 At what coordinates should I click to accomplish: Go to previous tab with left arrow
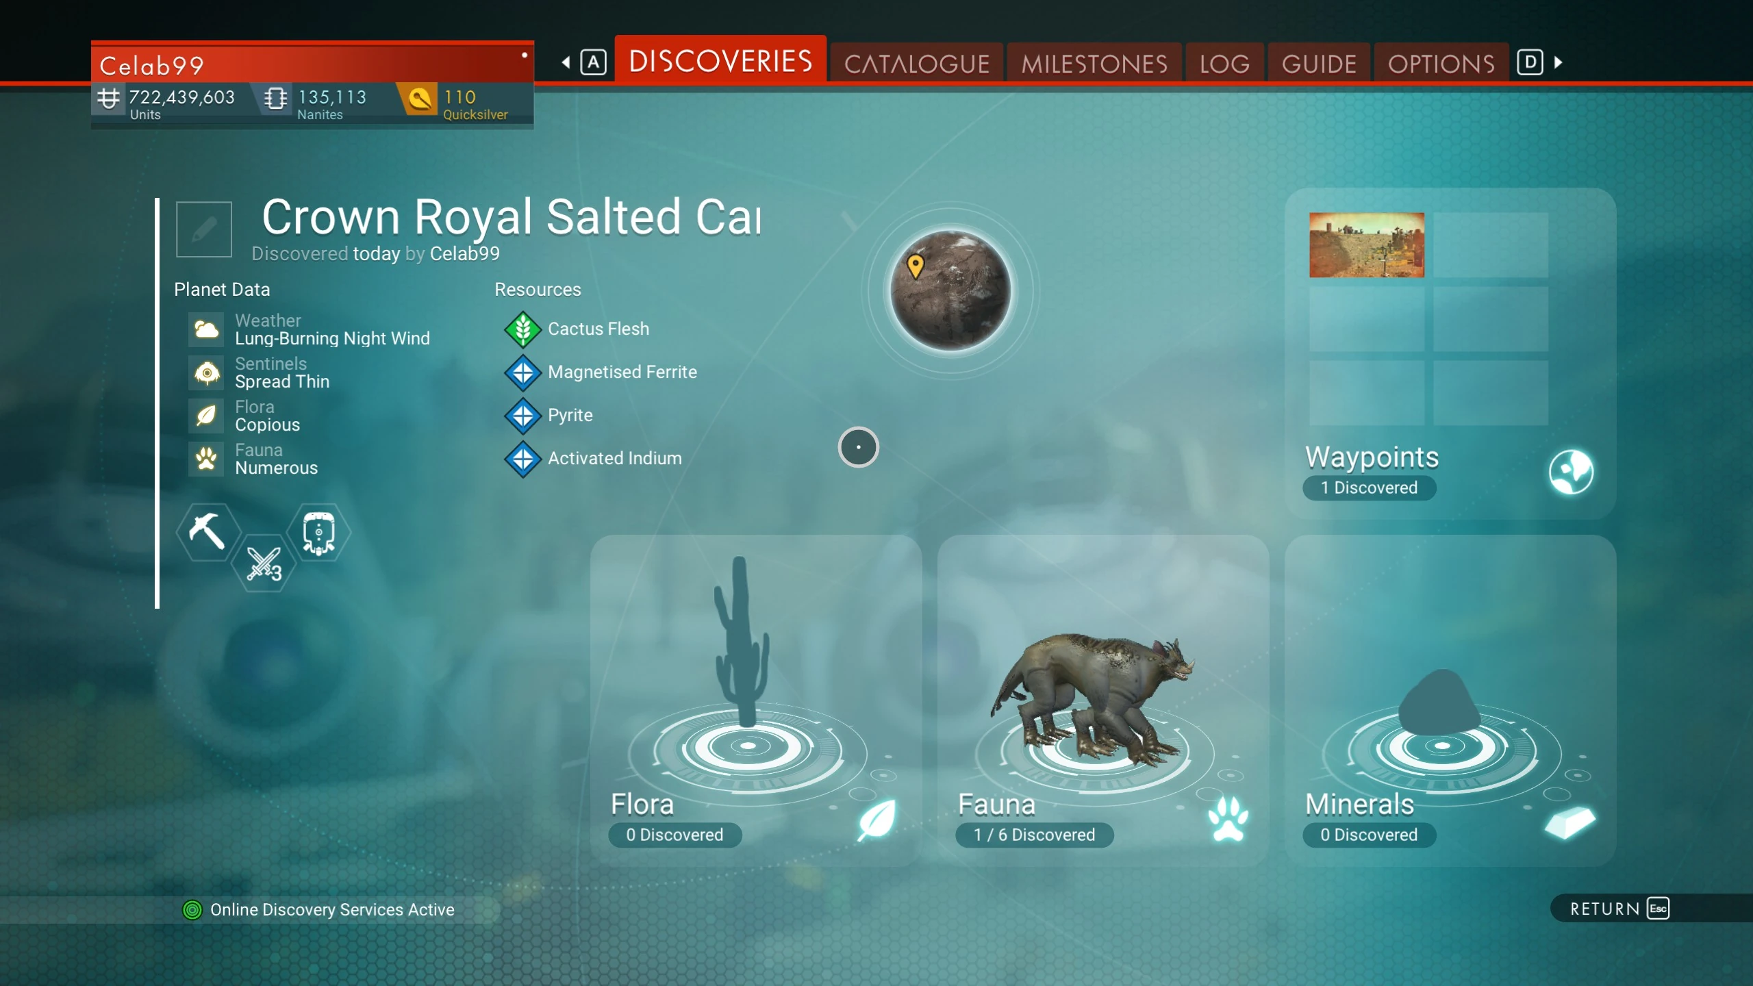click(566, 62)
